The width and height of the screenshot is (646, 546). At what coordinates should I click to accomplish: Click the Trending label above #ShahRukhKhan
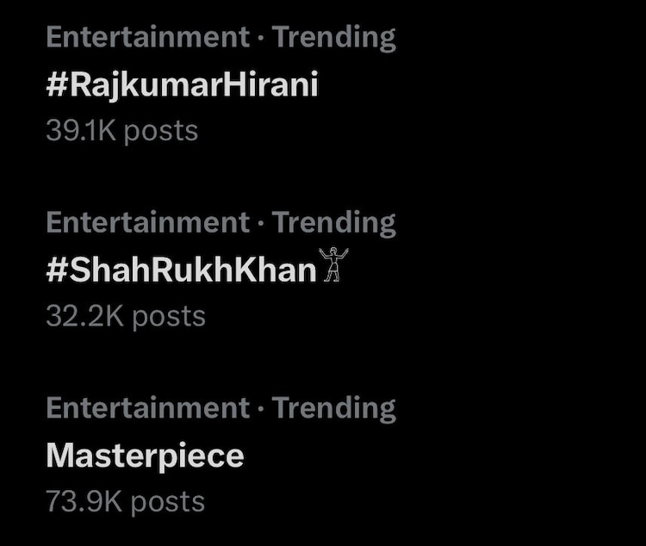(334, 222)
